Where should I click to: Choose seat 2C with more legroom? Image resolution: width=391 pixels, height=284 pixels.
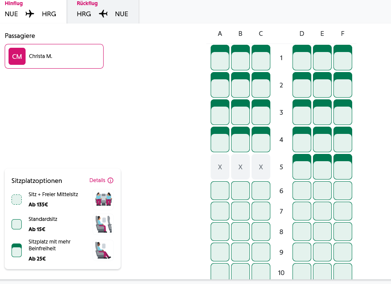coord(261,85)
